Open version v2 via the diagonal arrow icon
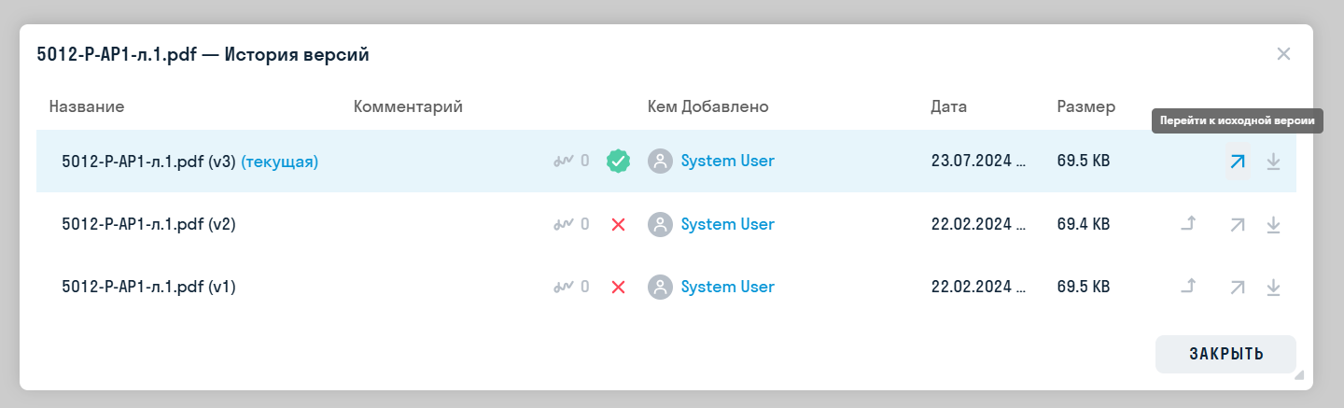This screenshot has width=1344, height=408. click(1237, 224)
